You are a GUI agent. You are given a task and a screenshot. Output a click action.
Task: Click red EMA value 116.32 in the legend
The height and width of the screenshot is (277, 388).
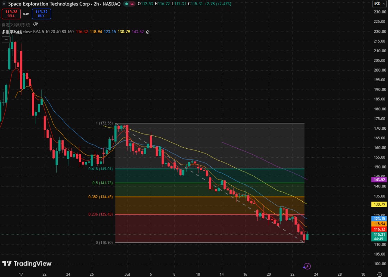tap(82, 32)
